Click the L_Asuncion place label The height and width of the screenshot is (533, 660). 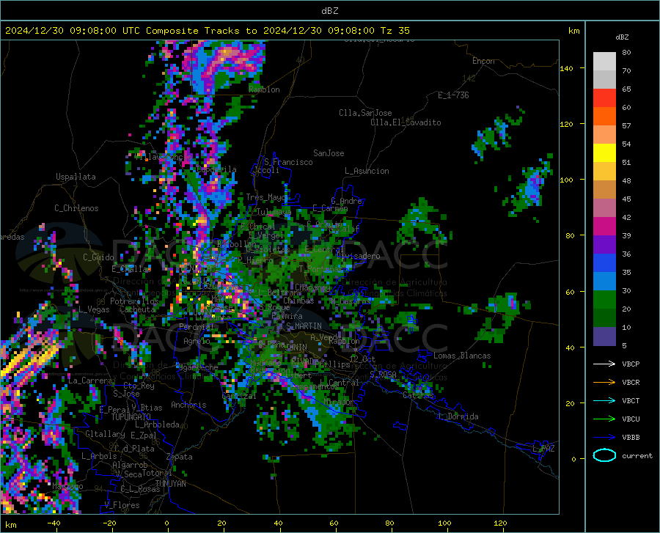(367, 171)
